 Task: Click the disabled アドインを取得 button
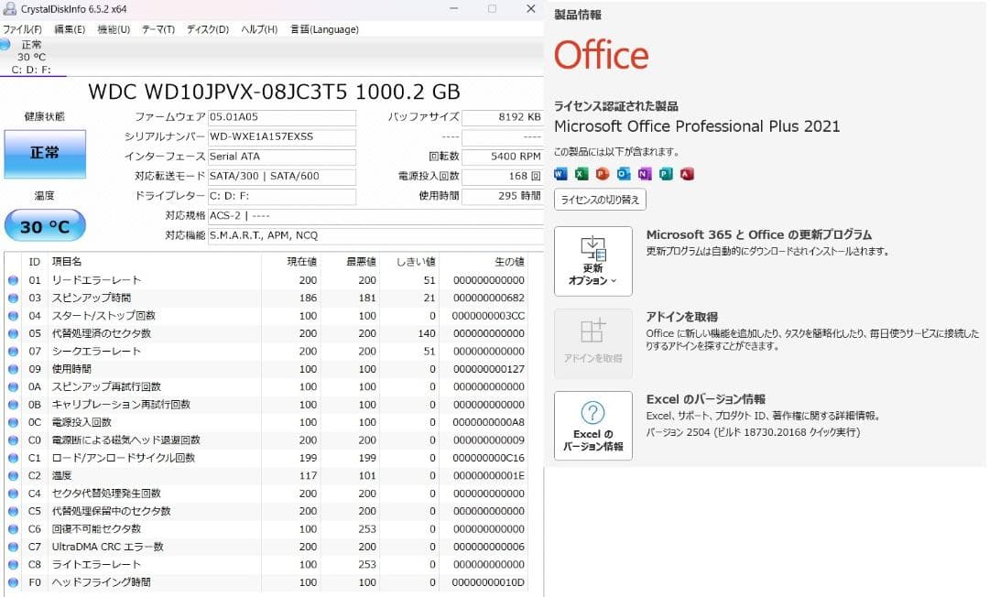(x=592, y=343)
